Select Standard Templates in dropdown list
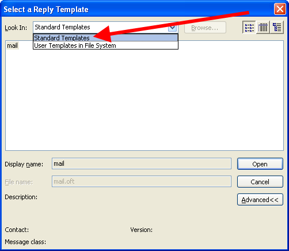 (105, 38)
